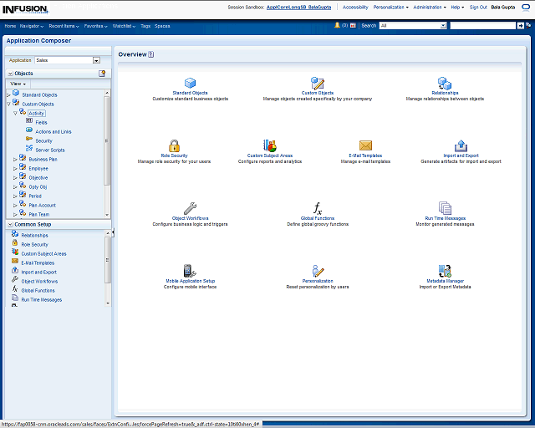Open Mobile Application Setup icon
Screen dimensions: 535x428
click(190, 271)
